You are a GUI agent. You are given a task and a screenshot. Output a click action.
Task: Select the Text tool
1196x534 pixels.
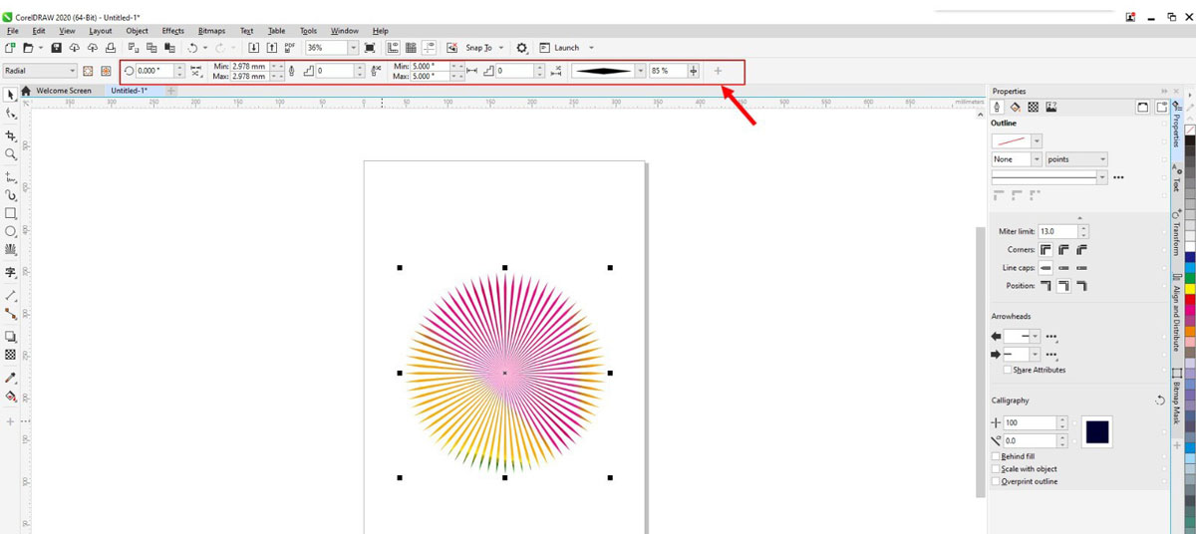(11, 272)
